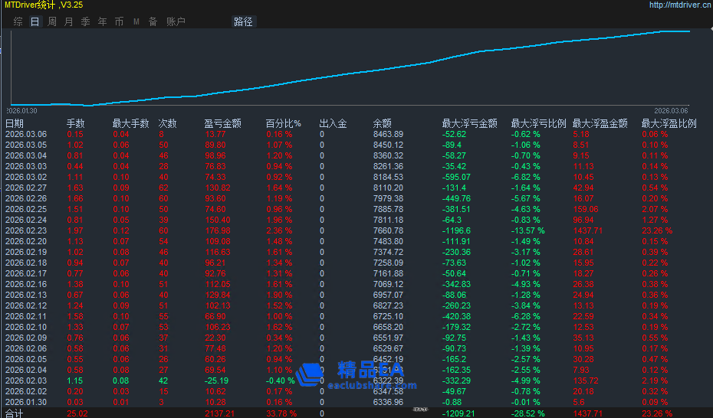Click profit amount 130.82

pyautogui.click(x=218, y=188)
